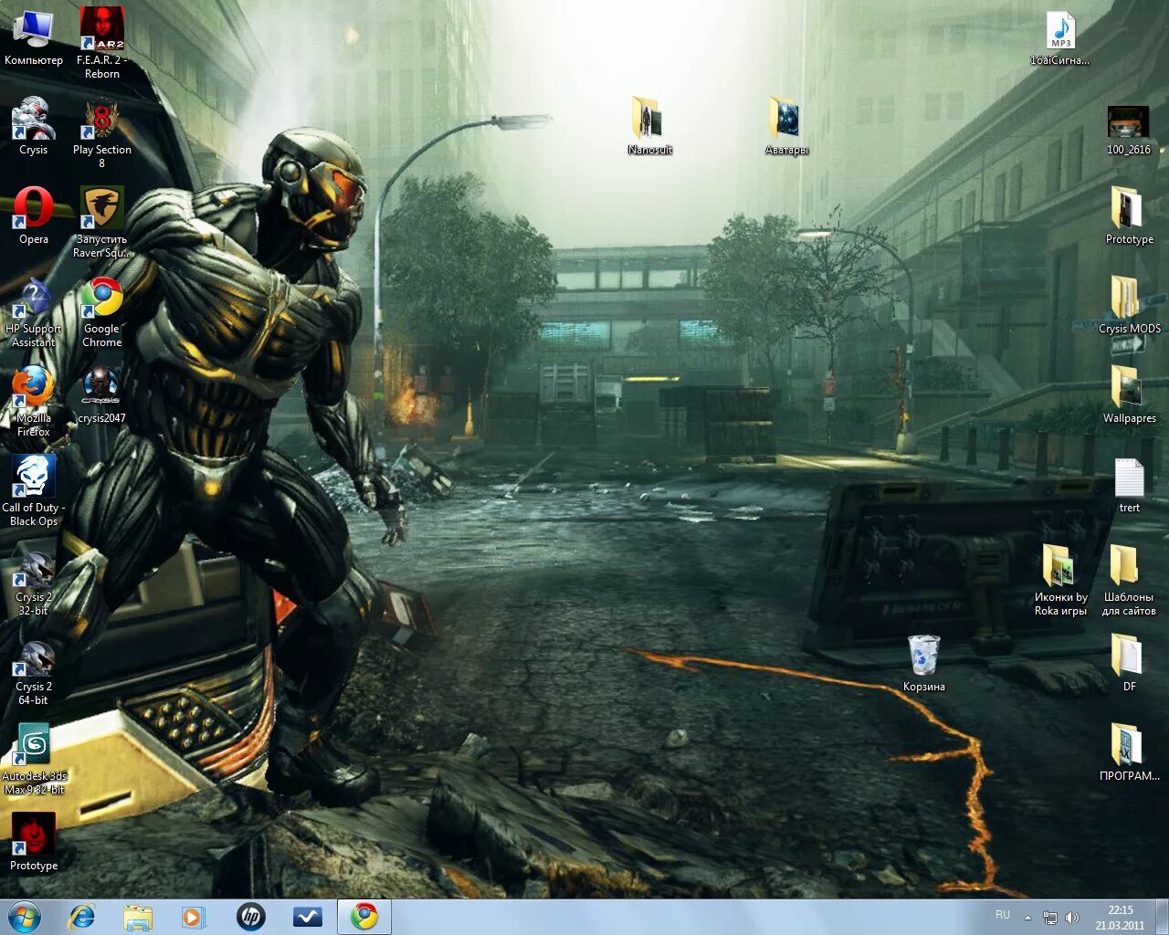Select Crysis 2 64-bit shortcut
1169x935 pixels.
click(34, 670)
